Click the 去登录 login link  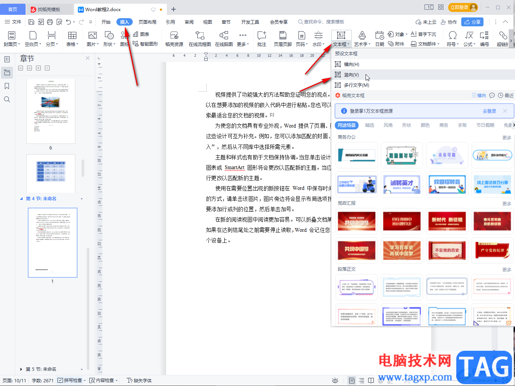point(489,111)
